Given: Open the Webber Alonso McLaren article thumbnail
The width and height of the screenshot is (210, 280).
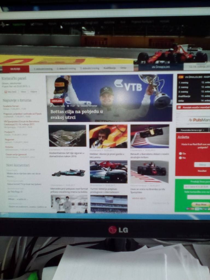Looking at the screenshot, I should [x=108, y=136].
